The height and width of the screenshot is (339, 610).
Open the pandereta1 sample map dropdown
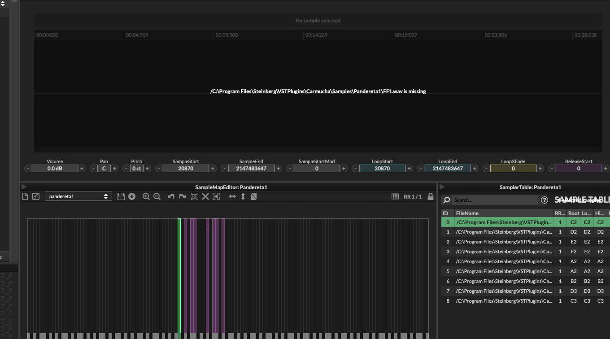point(78,196)
